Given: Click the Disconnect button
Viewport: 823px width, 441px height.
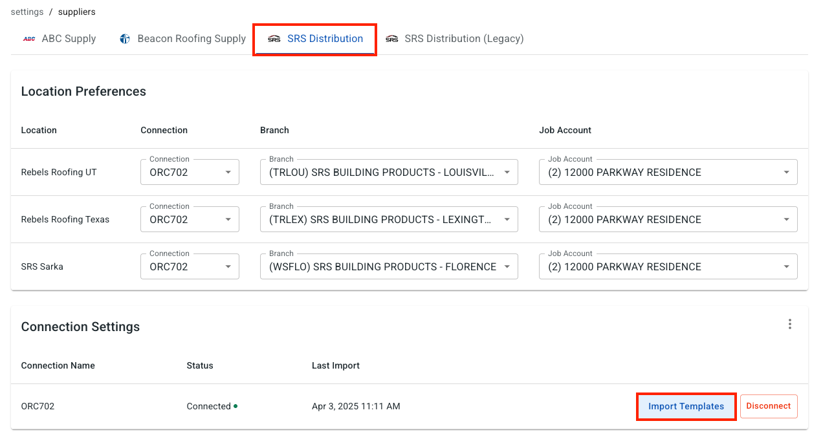Looking at the screenshot, I should (x=769, y=406).
